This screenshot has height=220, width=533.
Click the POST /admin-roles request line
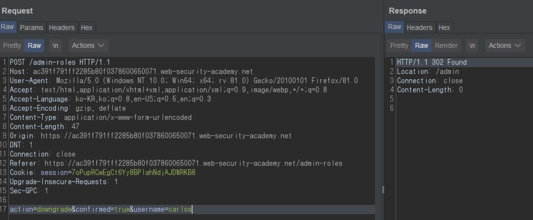coord(60,62)
